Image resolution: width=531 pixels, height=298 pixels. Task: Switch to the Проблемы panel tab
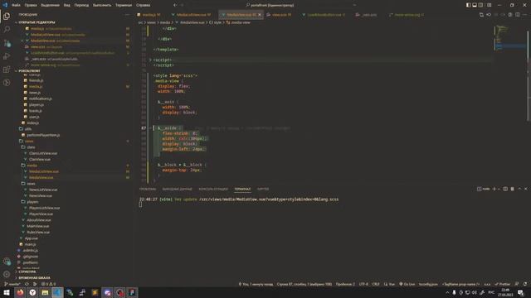click(148, 189)
